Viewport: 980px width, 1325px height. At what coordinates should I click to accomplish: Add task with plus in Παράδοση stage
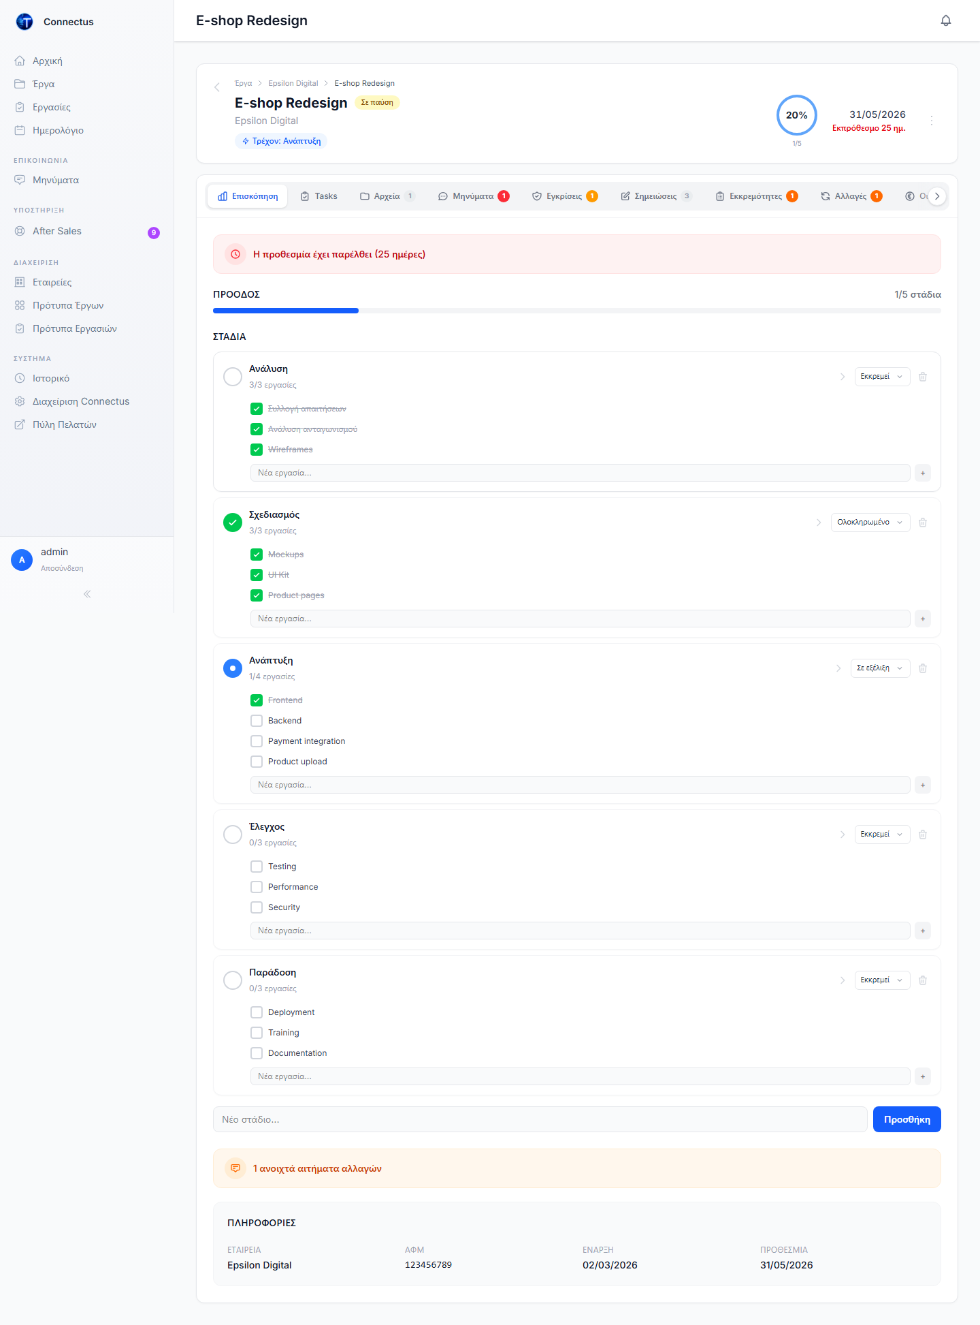923,1076
